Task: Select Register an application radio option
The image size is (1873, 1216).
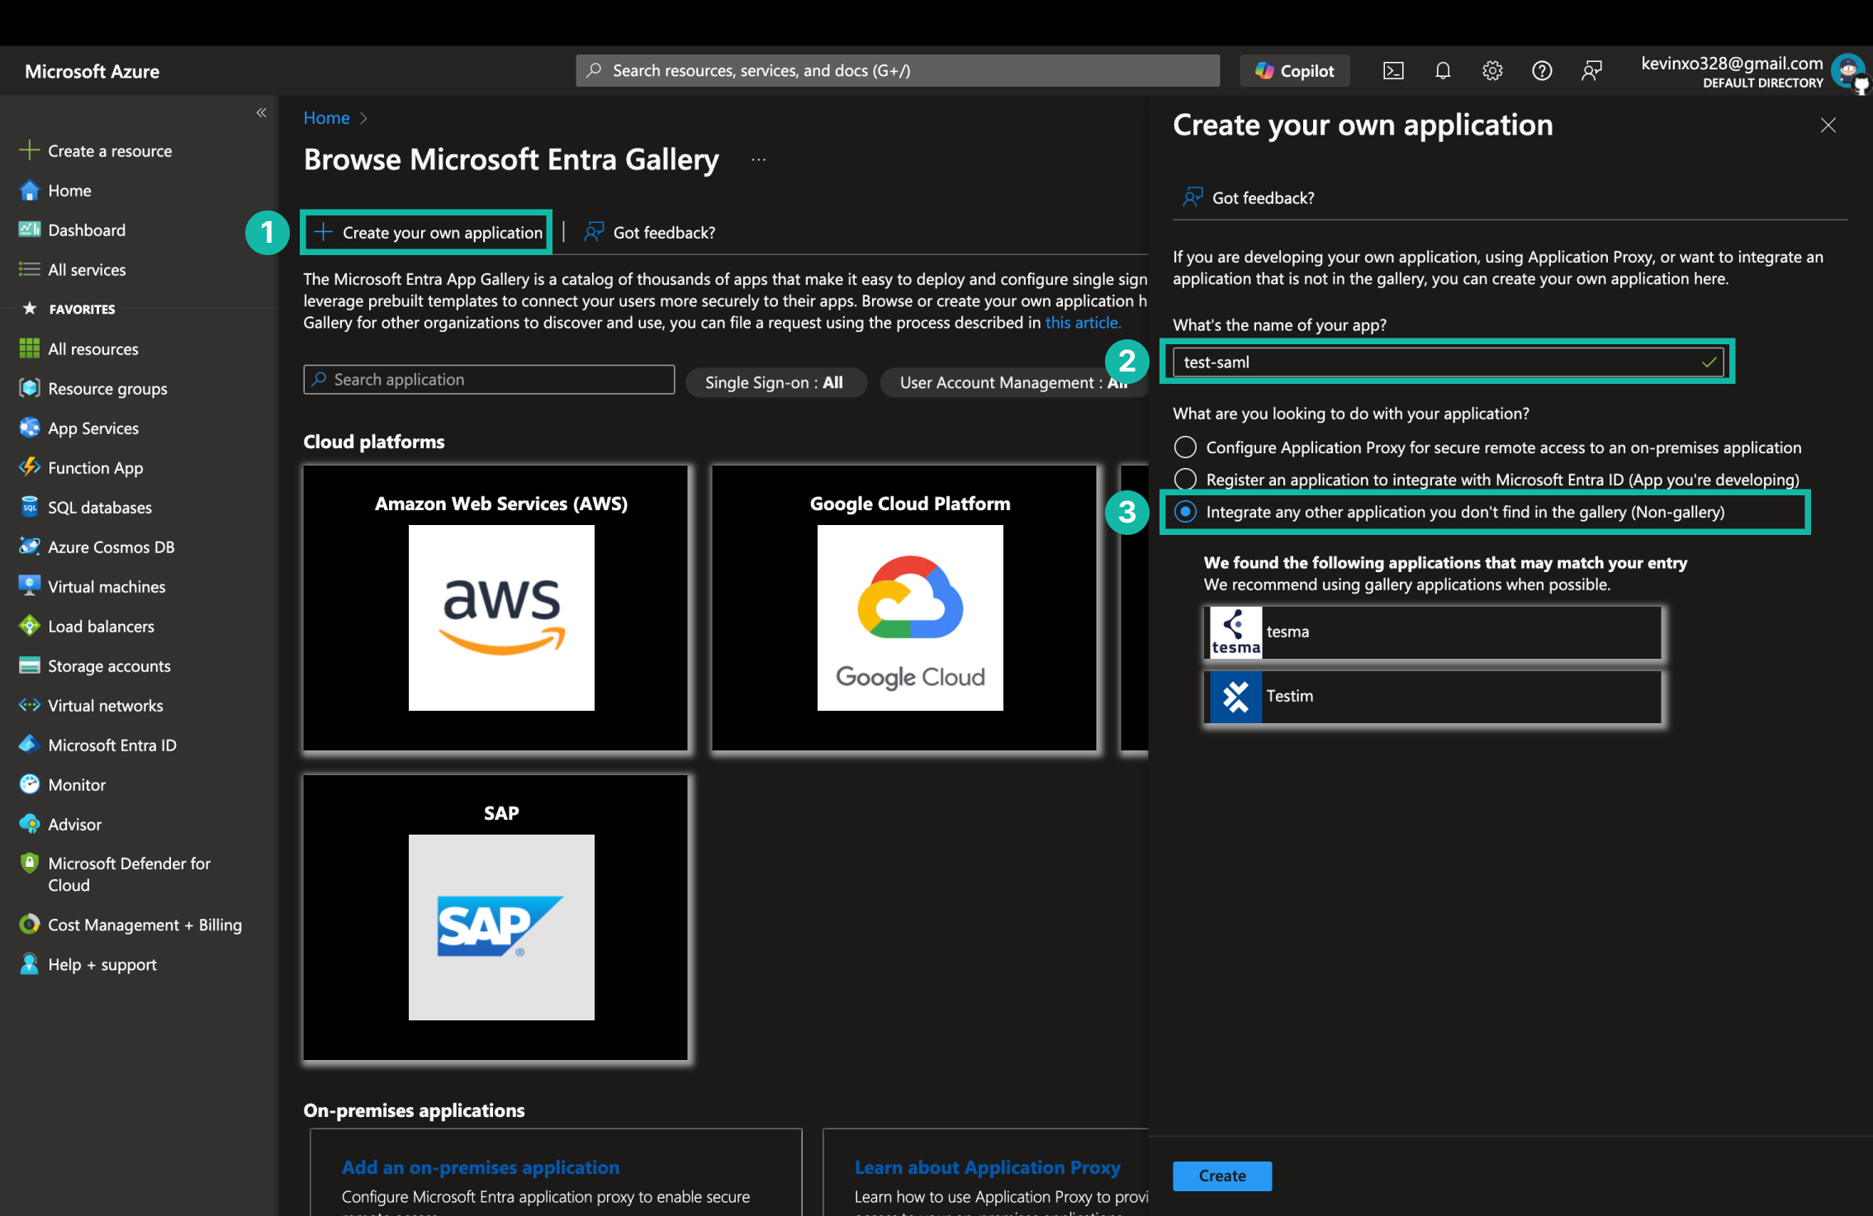Action: click(1185, 480)
